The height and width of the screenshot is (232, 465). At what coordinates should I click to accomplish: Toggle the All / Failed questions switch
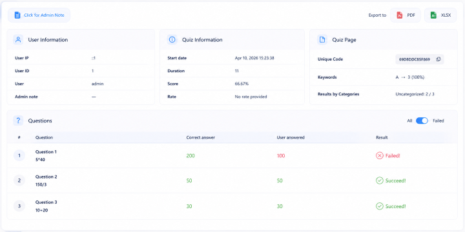pos(422,121)
